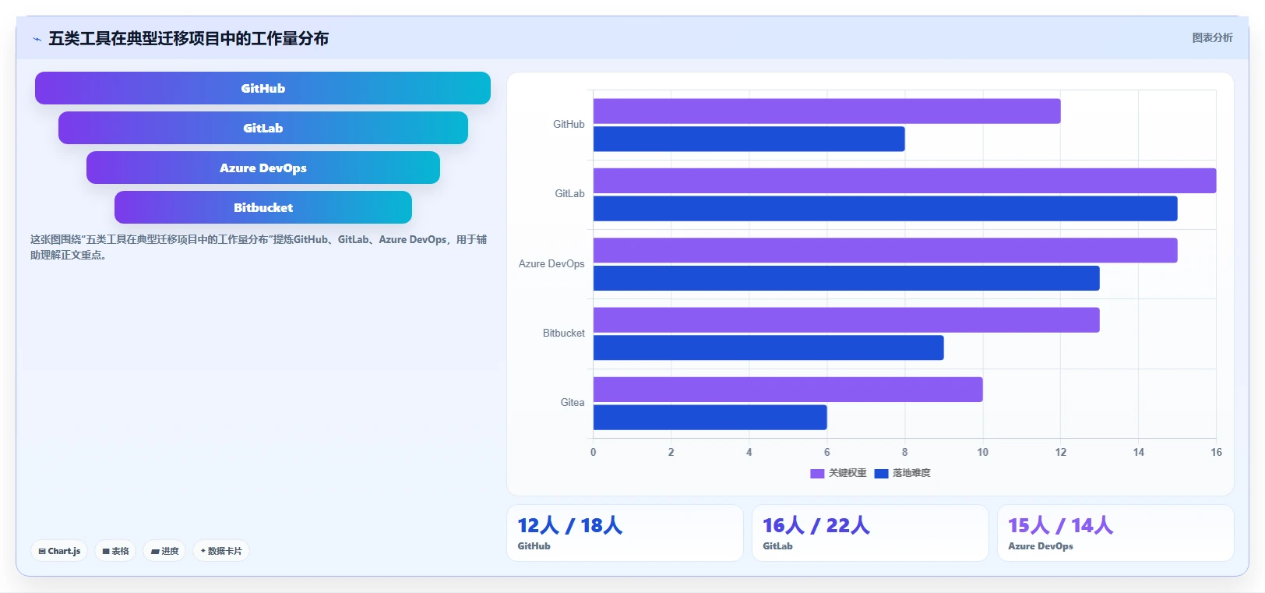Viewport: 1265px width, 593px height.
Task: Click the Azure DevOps label on the chart axis
Action: coord(551,263)
